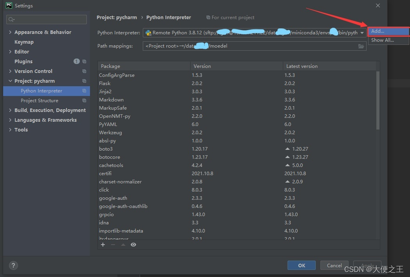Image resolution: width=410 pixels, height=277 pixels.
Task: Click the Plugins update count badge
Action: [77, 61]
